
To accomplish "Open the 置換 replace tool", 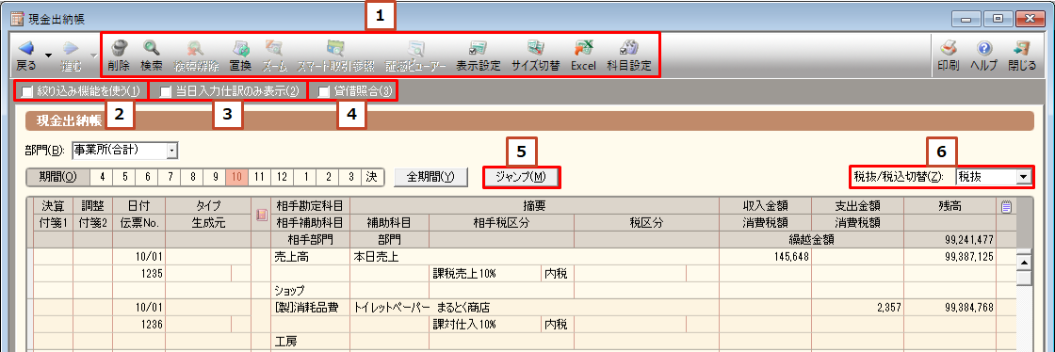I will point(240,55).
